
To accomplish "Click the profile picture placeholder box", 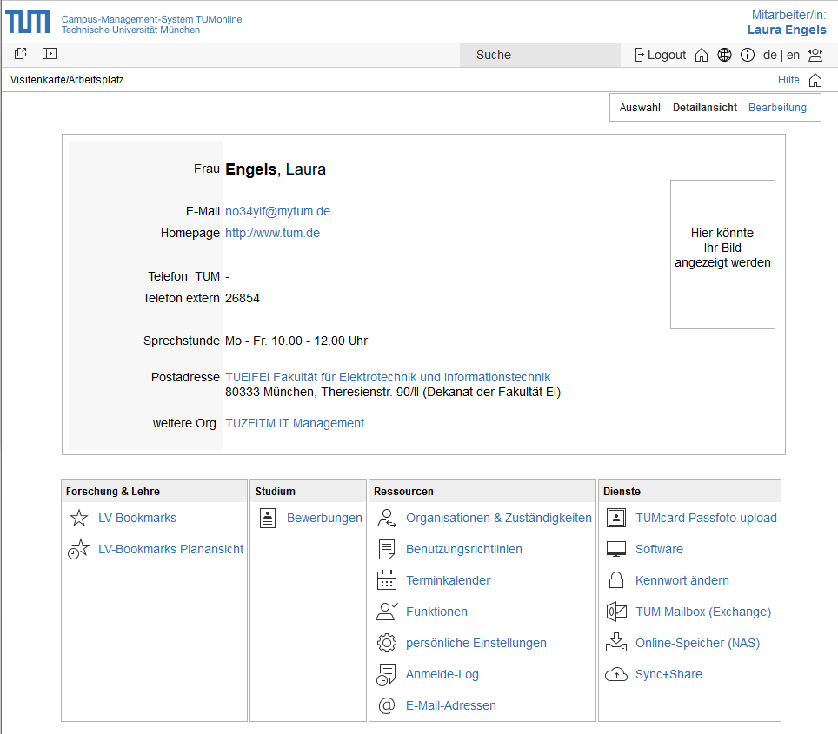I will coord(722,254).
